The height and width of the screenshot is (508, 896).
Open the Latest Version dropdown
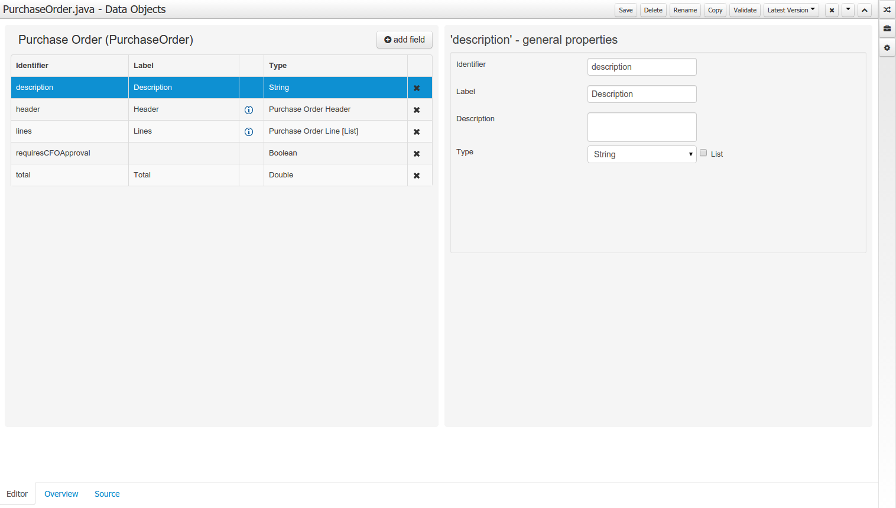pos(791,10)
